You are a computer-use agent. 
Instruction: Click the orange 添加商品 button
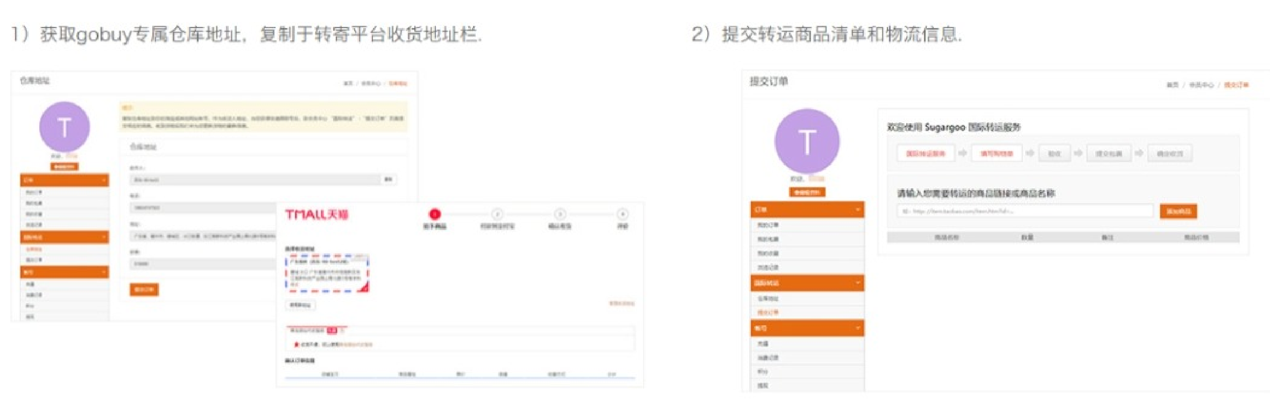(x=1178, y=211)
